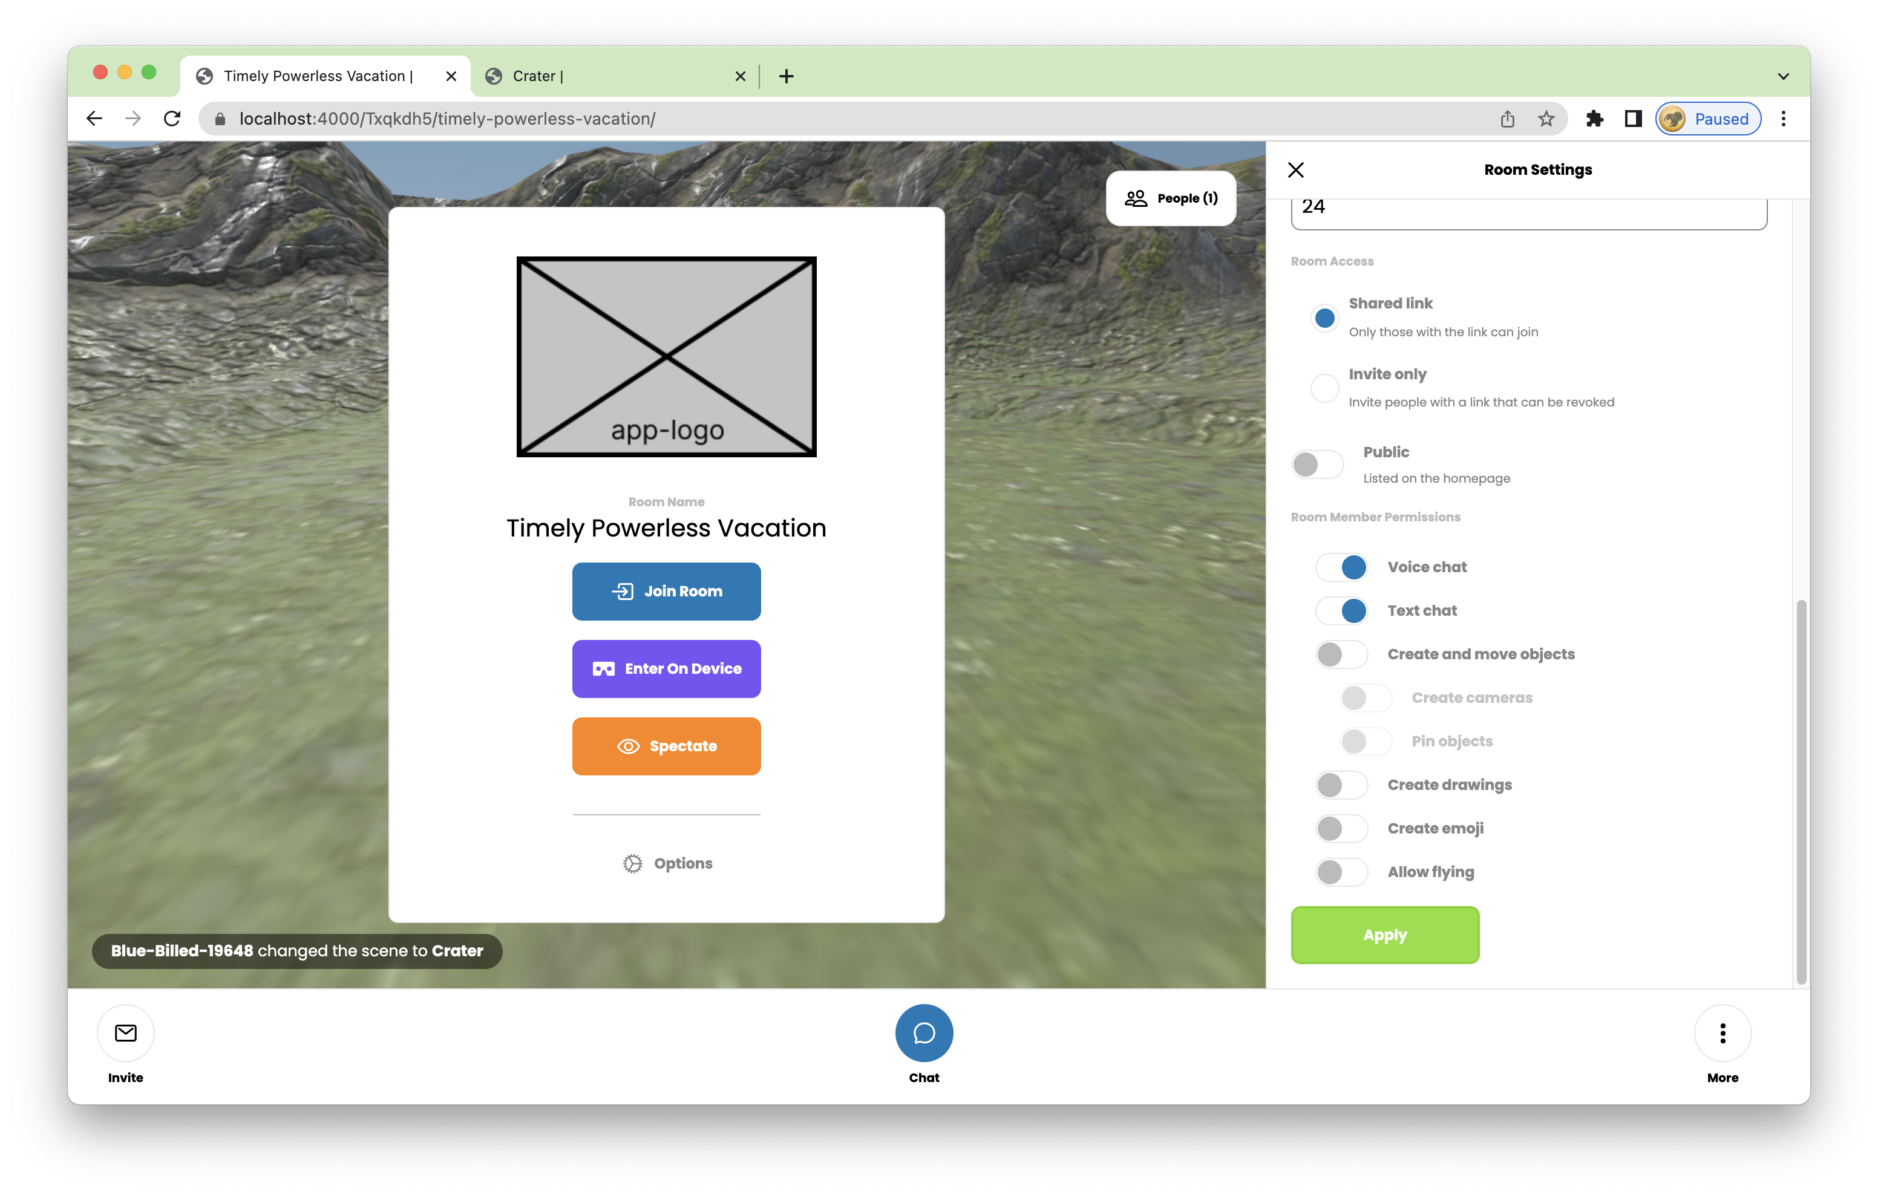Click the browser Back arrow
The height and width of the screenshot is (1194, 1878).
[94, 119]
